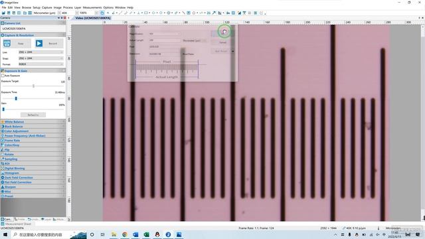Open the magnification dropdown showing 40X
This screenshot has width=425, height=239.
tap(70, 13)
